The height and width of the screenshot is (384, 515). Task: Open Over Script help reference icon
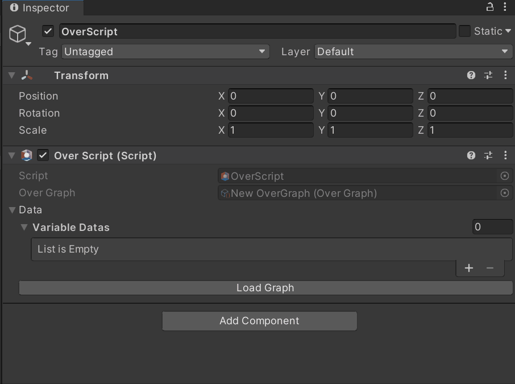[471, 155]
